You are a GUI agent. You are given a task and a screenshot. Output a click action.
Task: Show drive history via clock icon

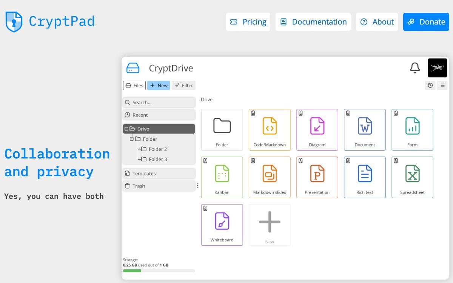point(430,86)
